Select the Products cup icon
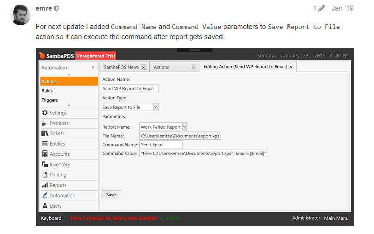374x234 pixels. (x=45, y=123)
